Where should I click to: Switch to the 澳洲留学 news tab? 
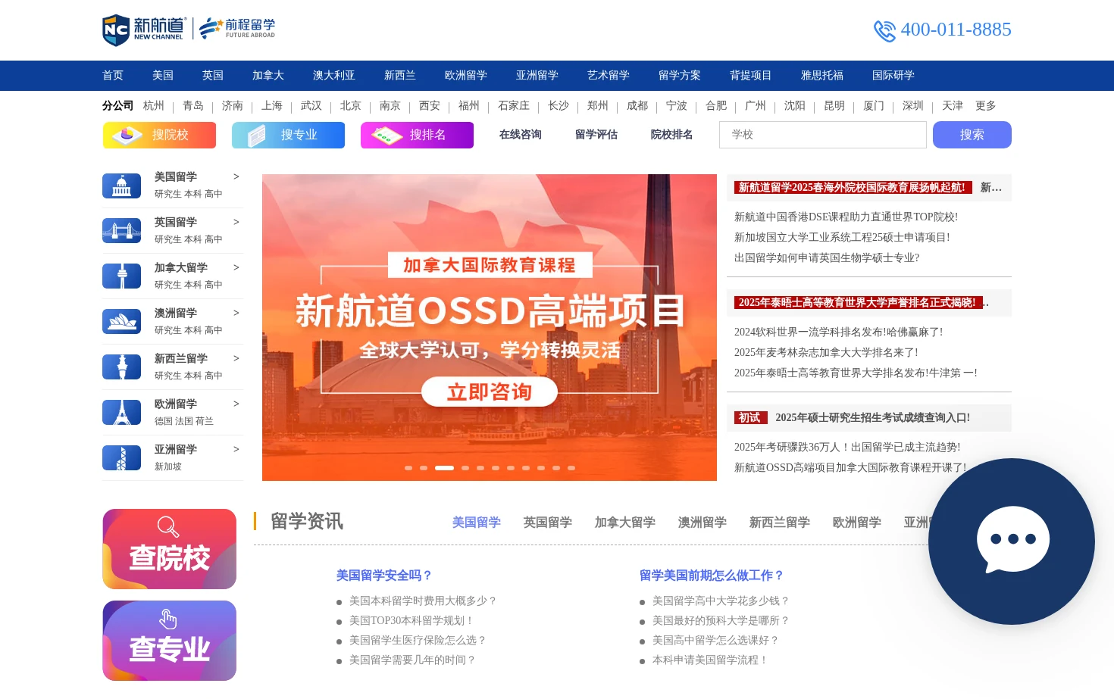tap(703, 523)
